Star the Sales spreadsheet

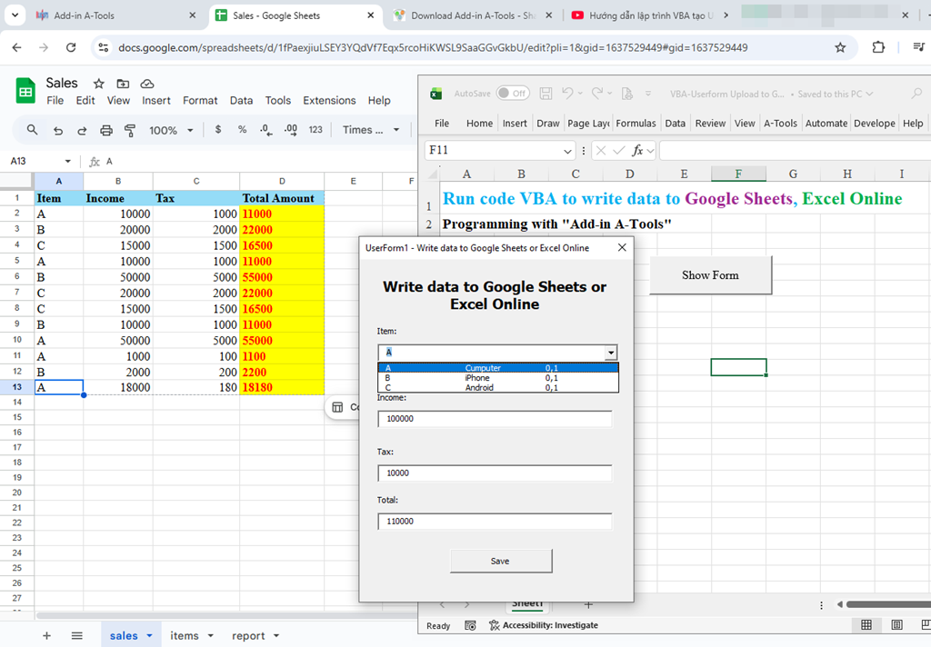coord(99,84)
